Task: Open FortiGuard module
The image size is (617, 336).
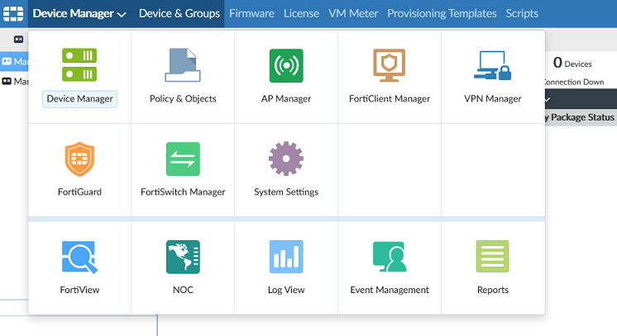Action: (x=79, y=159)
